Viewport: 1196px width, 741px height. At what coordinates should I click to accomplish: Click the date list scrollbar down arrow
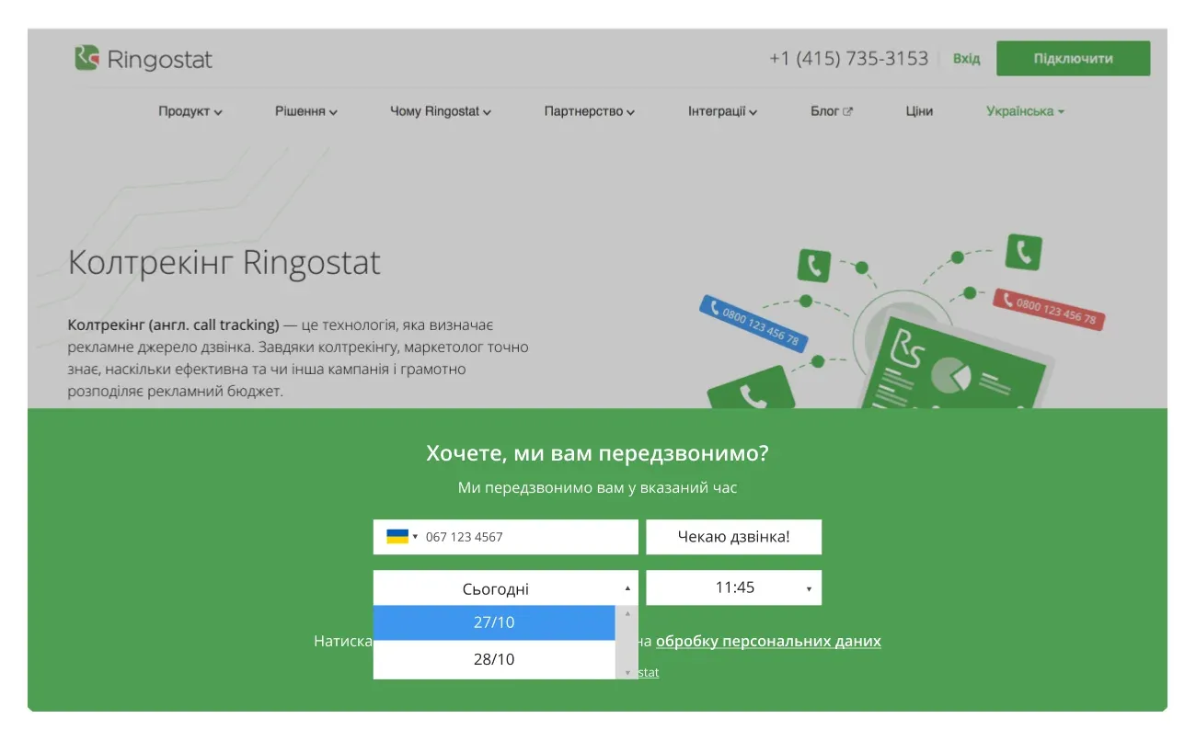(x=627, y=673)
